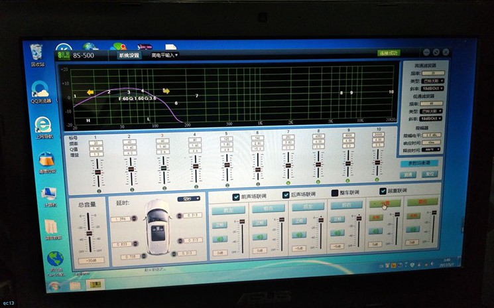Select front-right speaker icon beside top 0.313 delay

(180, 216)
